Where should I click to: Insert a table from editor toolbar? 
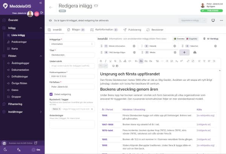click(117, 66)
